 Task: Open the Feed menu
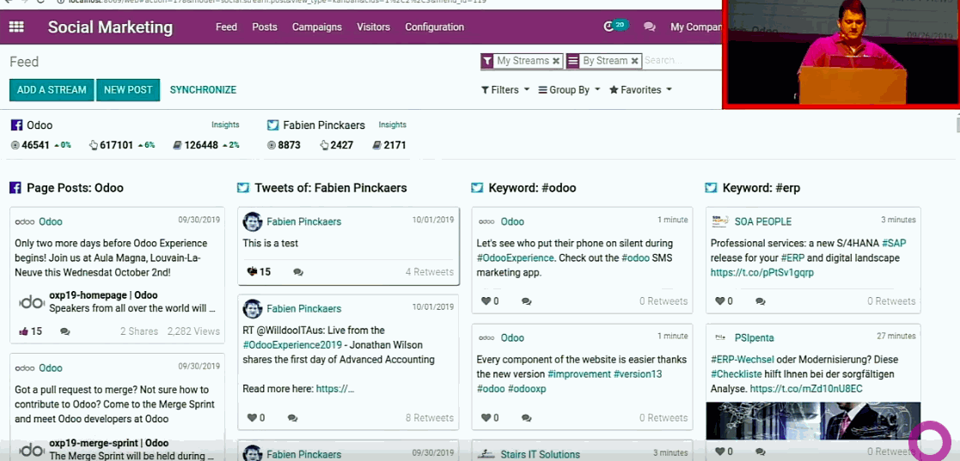pos(226,27)
